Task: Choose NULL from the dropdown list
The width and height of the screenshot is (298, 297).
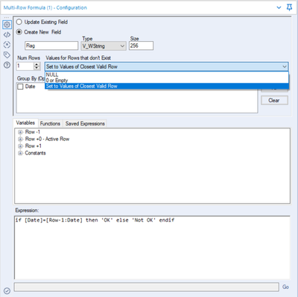Action: pyautogui.click(x=167, y=75)
